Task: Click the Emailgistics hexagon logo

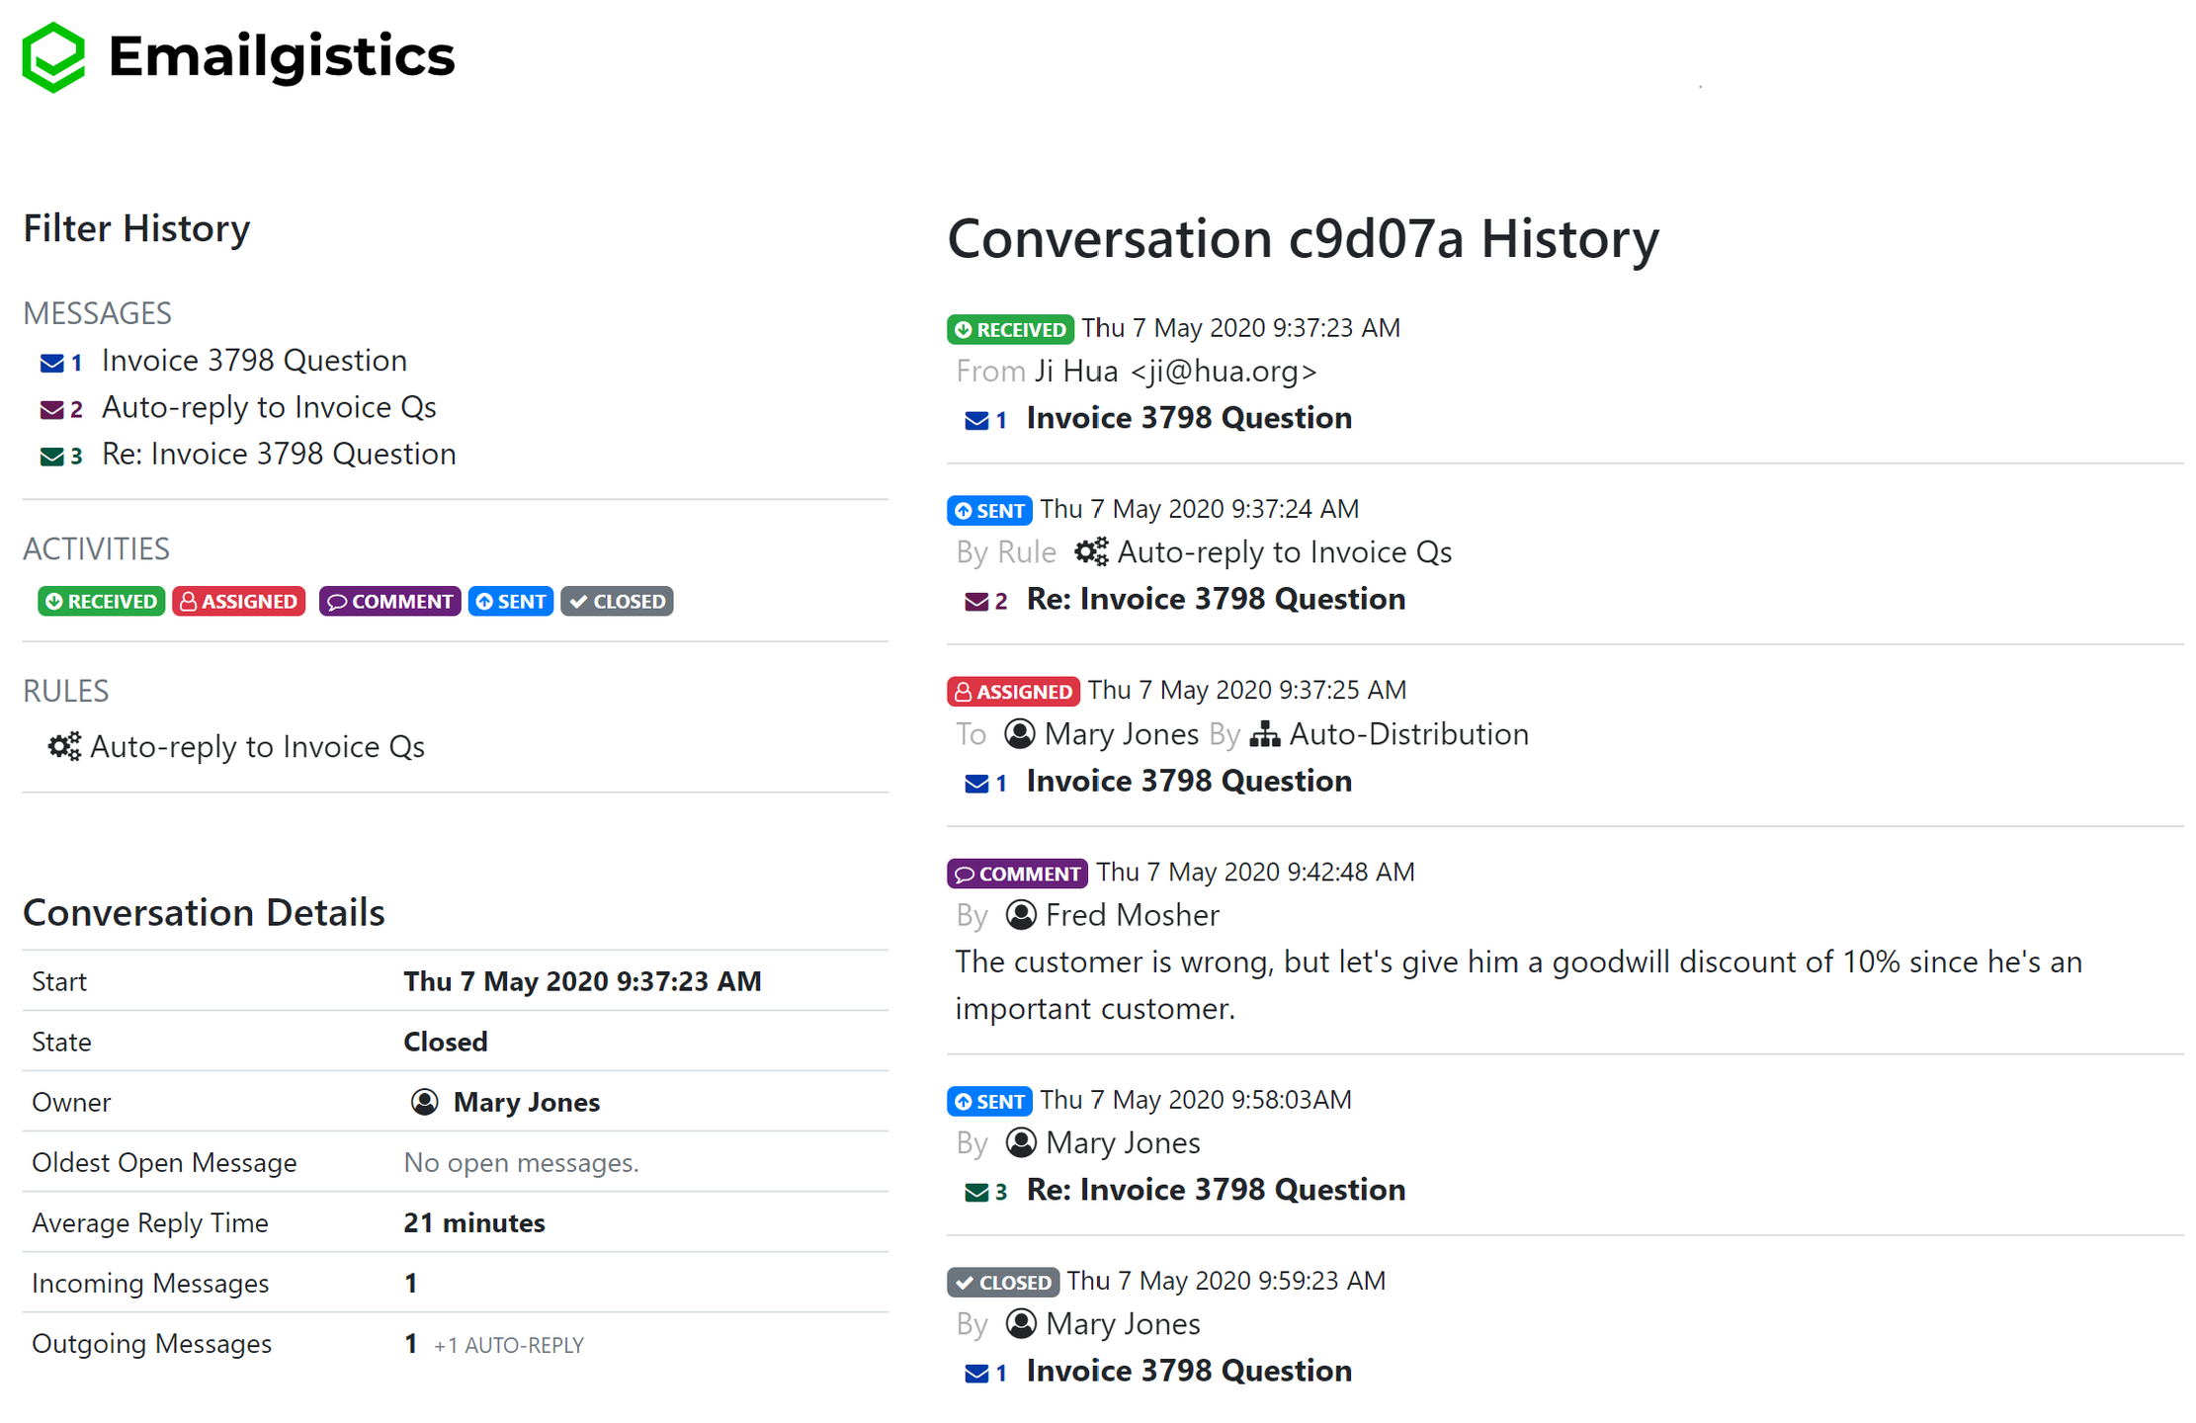Action: (x=53, y=57)
